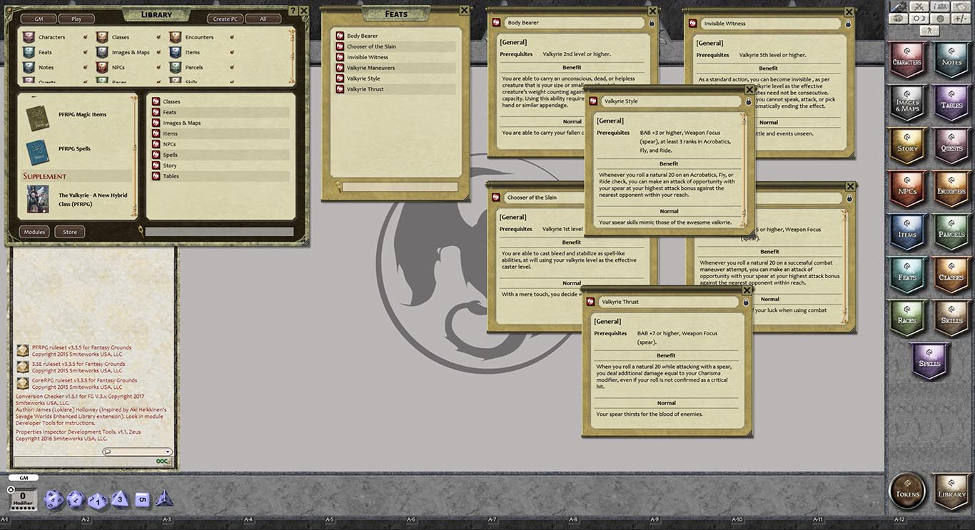975x530 pixels.
Task: Toggle the lock on the Valkyrie Thrust window
Action: coord(744,302)
